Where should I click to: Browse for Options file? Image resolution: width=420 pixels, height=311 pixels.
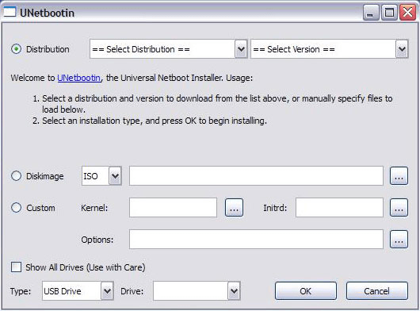399,239
